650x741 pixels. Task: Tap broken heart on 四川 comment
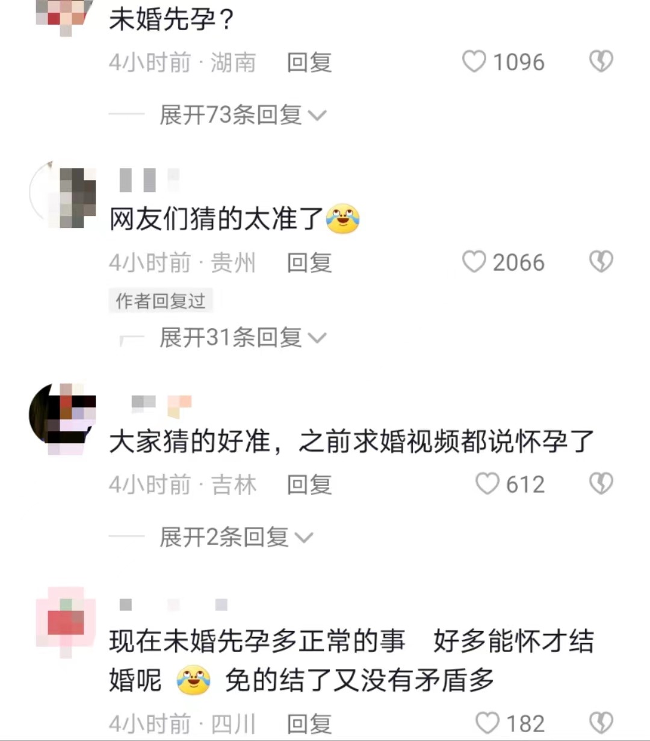[x=601, y=723]
